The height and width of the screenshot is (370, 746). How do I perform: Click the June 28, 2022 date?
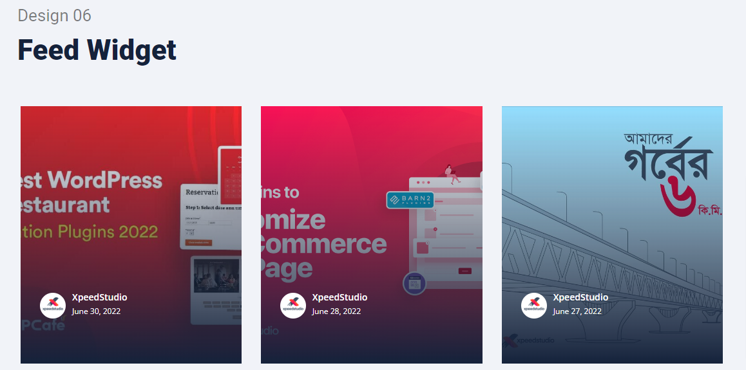(x=336, y=311)
